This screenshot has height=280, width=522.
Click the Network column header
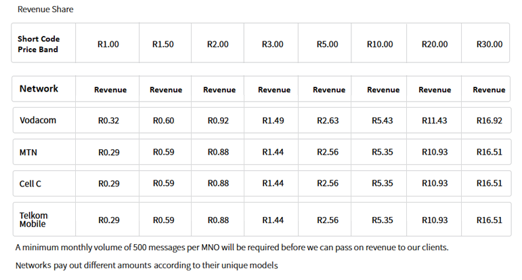(39, 89)
